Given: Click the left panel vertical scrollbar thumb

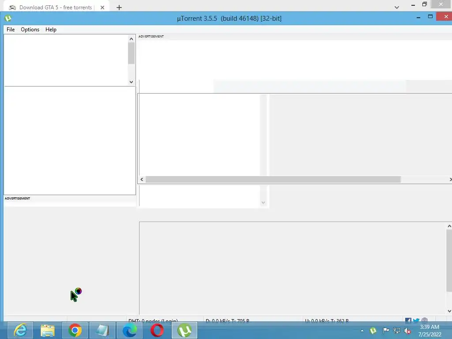Looking at the screenshot, I should pyautogui.click(x=132, y=53).
